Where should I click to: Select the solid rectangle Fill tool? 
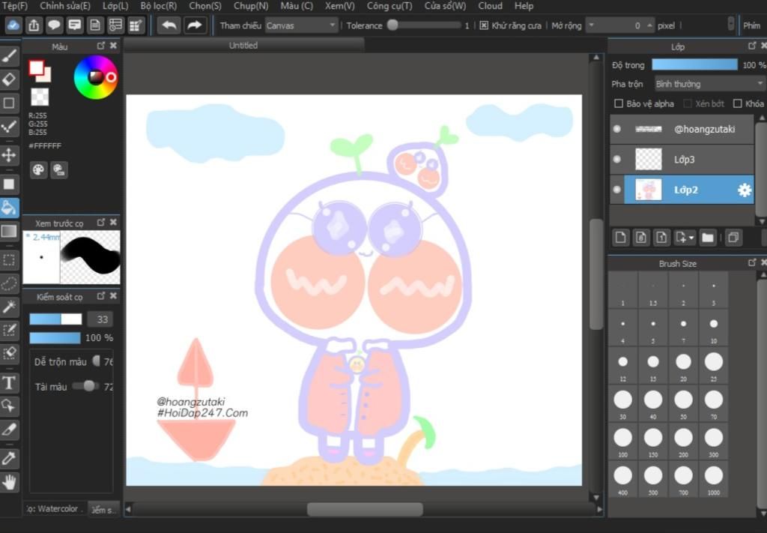pos(9,184)
